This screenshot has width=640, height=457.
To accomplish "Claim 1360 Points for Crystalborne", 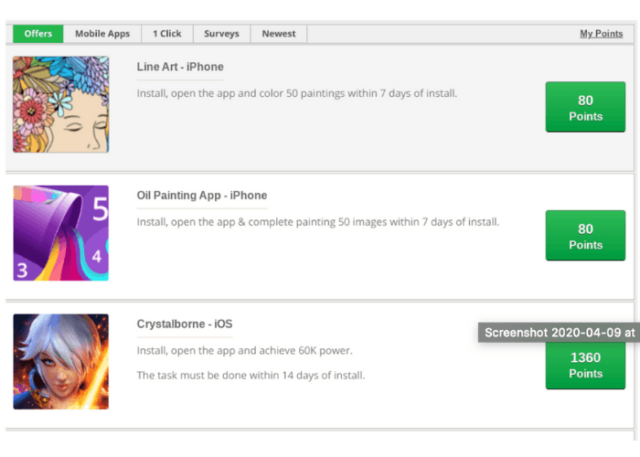I will tap(585, 366).
